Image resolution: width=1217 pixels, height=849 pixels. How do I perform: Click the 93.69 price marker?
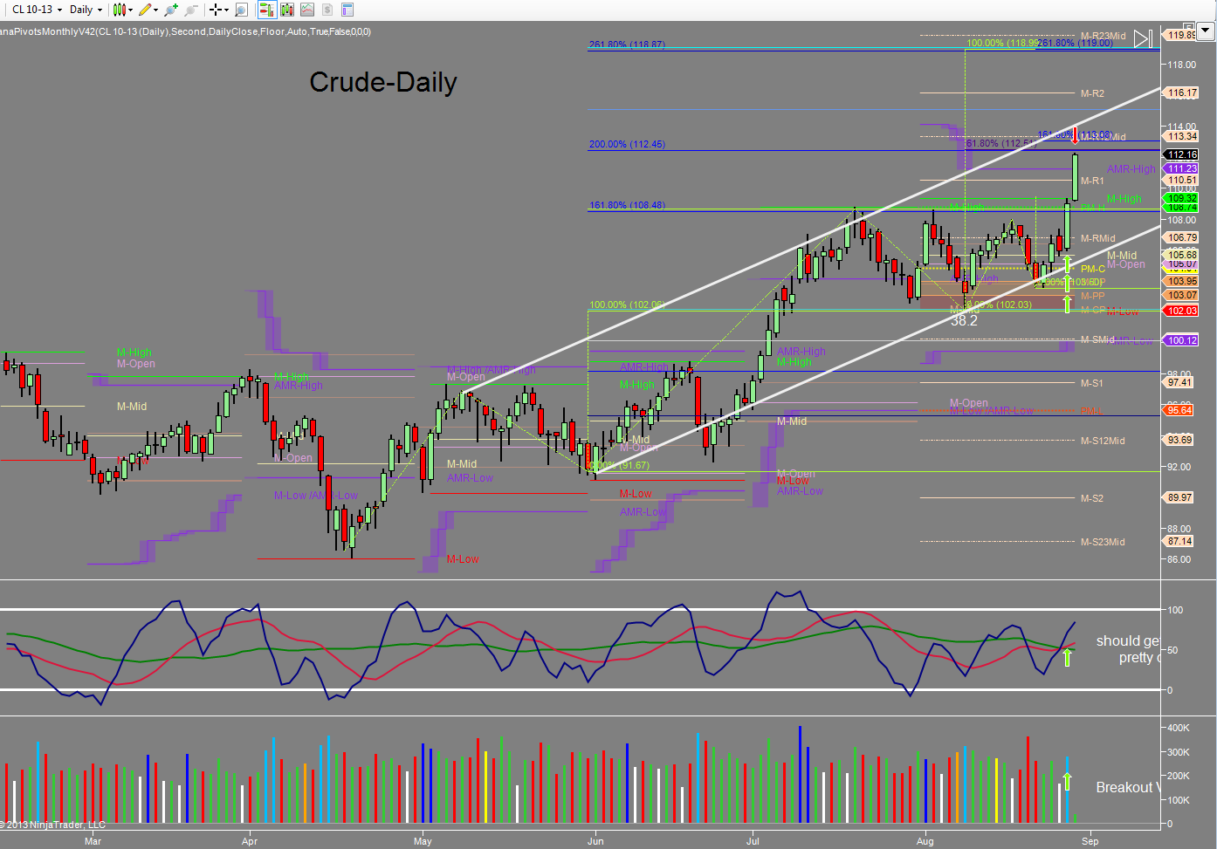pos(1179,440)
